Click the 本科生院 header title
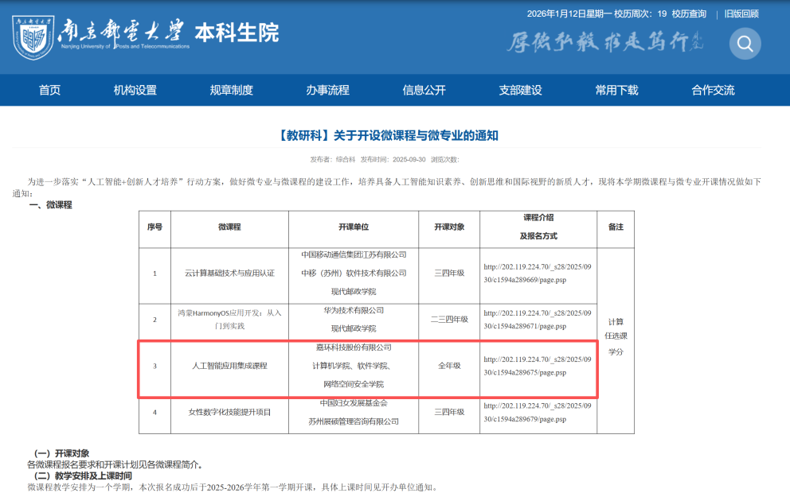790x493 pixels. 237,33
